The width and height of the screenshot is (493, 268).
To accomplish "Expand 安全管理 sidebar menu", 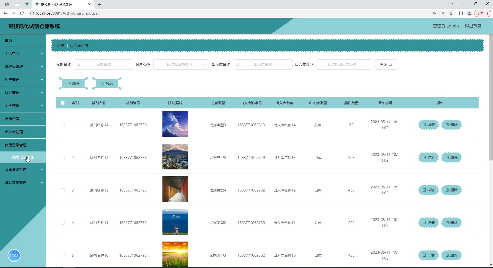I will point(23,106).
